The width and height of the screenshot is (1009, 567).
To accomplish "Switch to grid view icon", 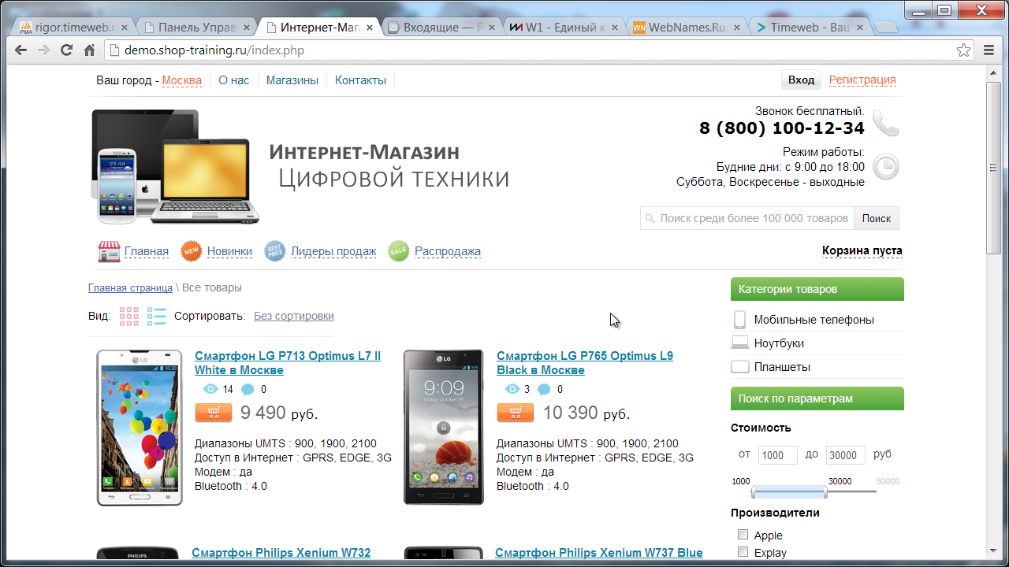I will pyautogui.click(x=129, y=316).
